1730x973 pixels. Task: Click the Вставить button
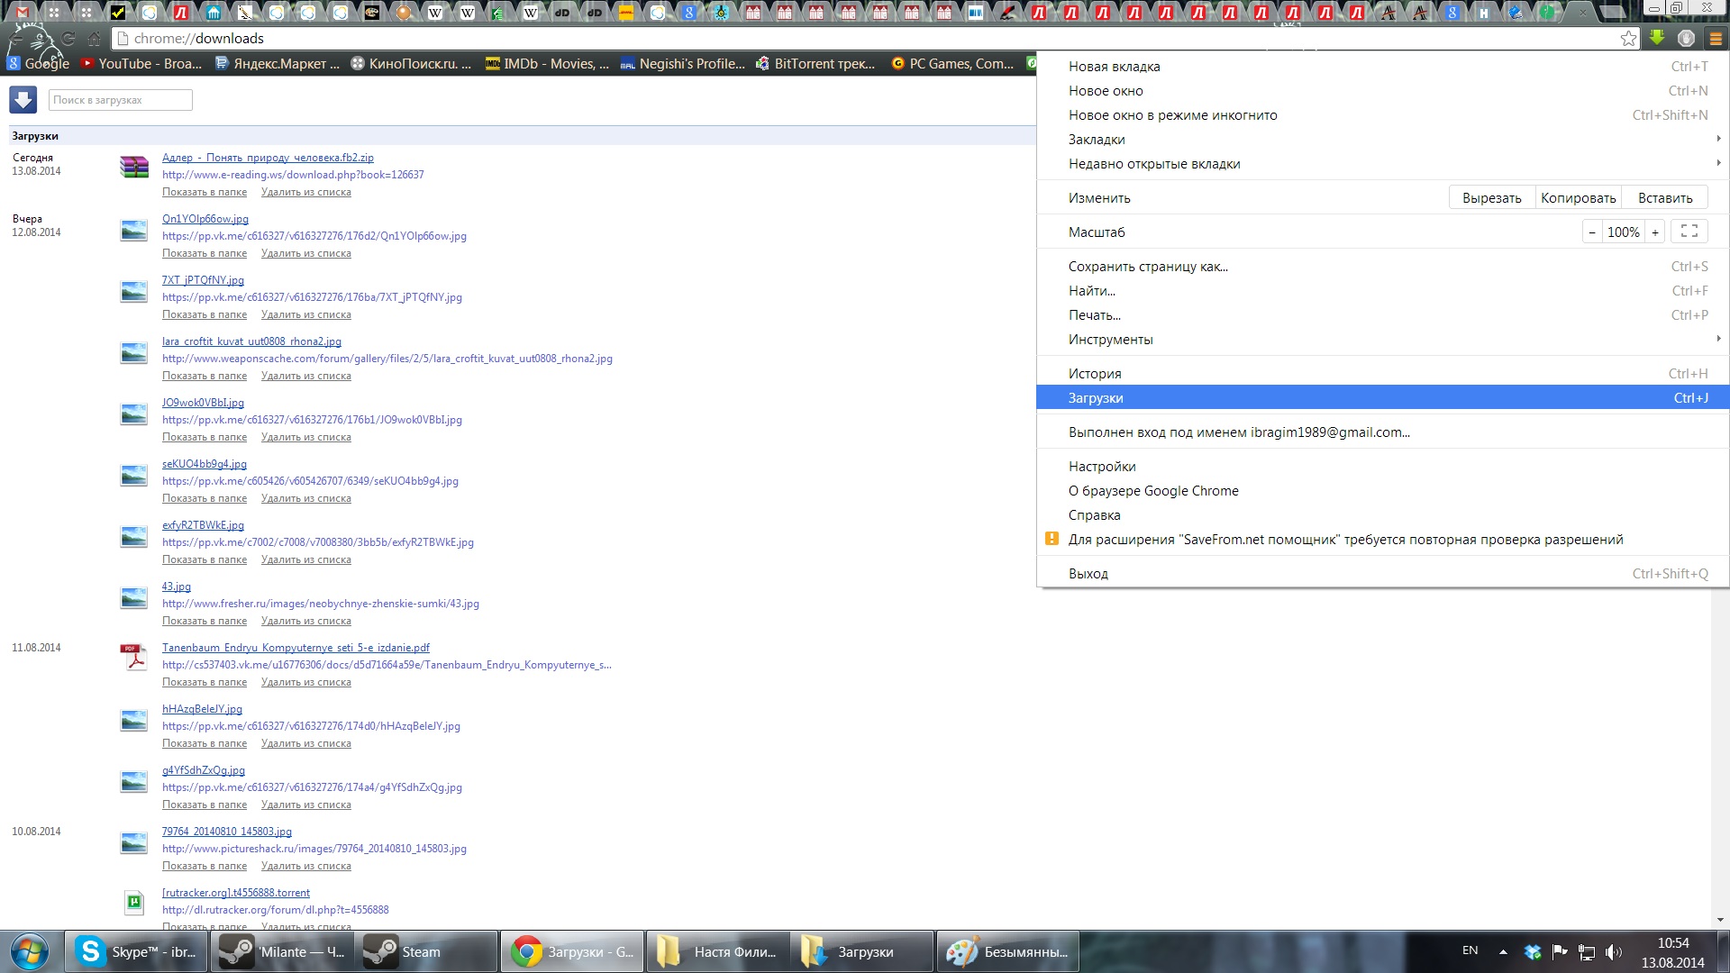coord(1664,198)
